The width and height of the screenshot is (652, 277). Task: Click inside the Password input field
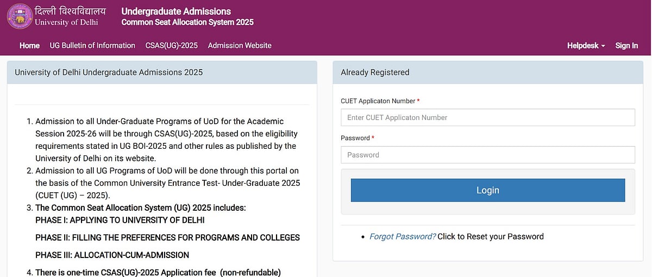click(487, 155)
